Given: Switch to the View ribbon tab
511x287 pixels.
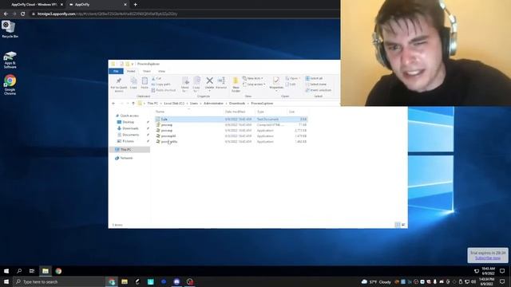Looking at the screenshot, I should [161, 71].
